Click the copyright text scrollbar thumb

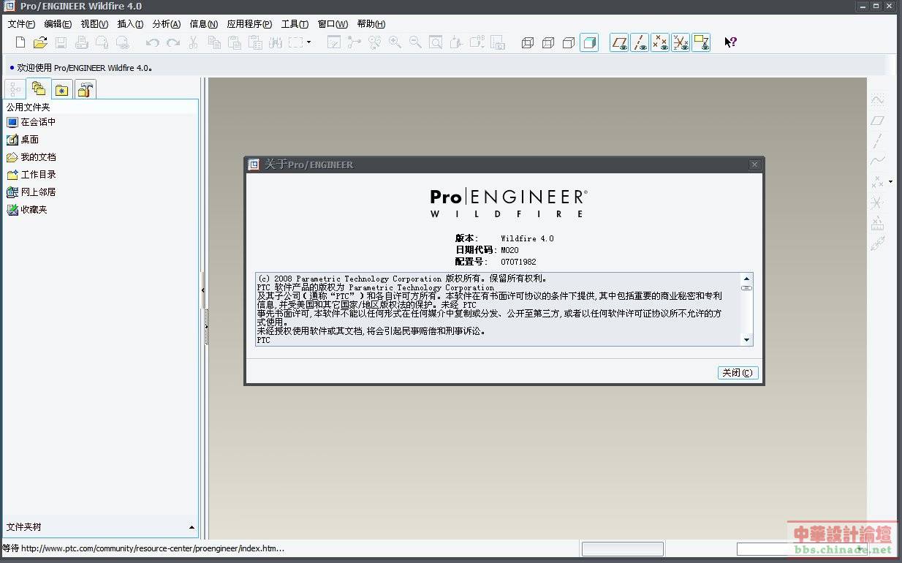click(x=746, y=288)
